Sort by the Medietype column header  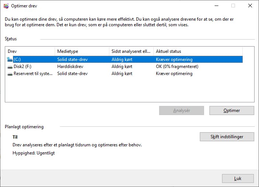(x=82, y=51)
